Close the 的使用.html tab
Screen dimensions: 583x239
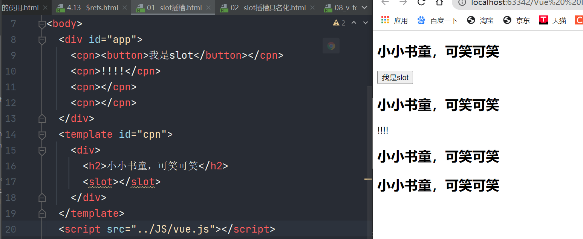[45, 8]
